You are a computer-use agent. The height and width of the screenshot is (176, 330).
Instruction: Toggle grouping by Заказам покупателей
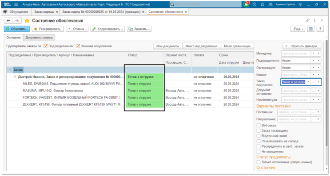click(78, 46)
